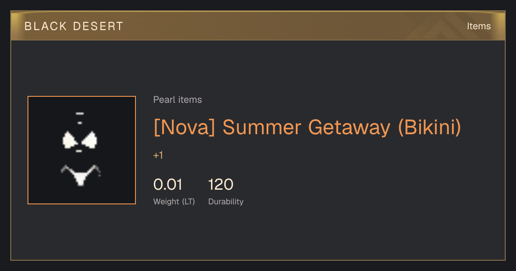This screenshot has height=271, width=516.
Task: Click the bikini bottom graphic in item icon
Action: [80, 175]
